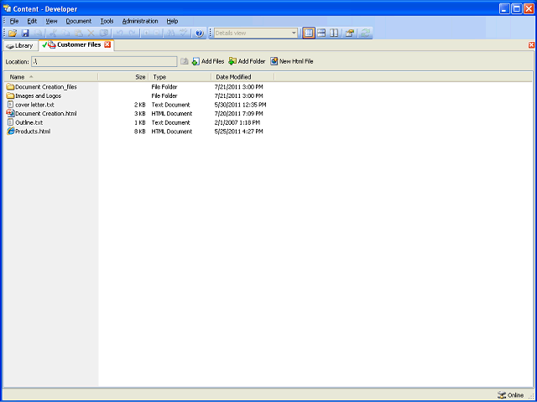
Task: Click the Outline.txt text file icon
Action: coord(11,122)
